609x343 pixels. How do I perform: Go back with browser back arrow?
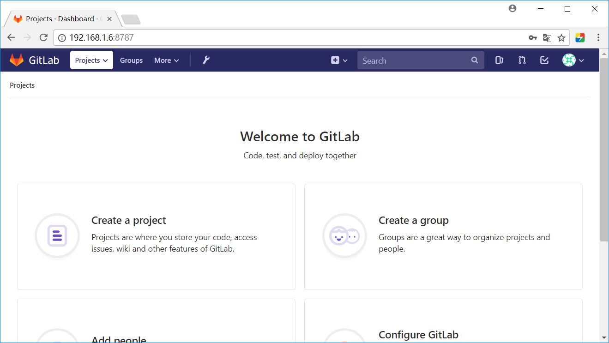click(12, 38)
